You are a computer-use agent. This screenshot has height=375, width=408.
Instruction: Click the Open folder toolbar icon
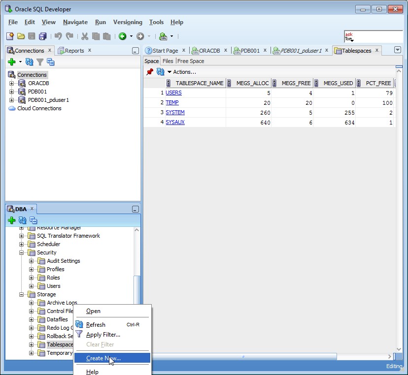click(21, 36)
